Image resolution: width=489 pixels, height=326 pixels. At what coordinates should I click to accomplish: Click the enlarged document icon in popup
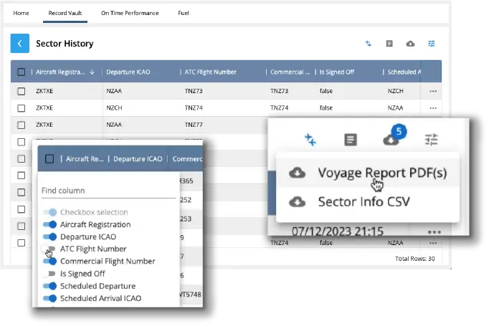click(x=351, y=140)
